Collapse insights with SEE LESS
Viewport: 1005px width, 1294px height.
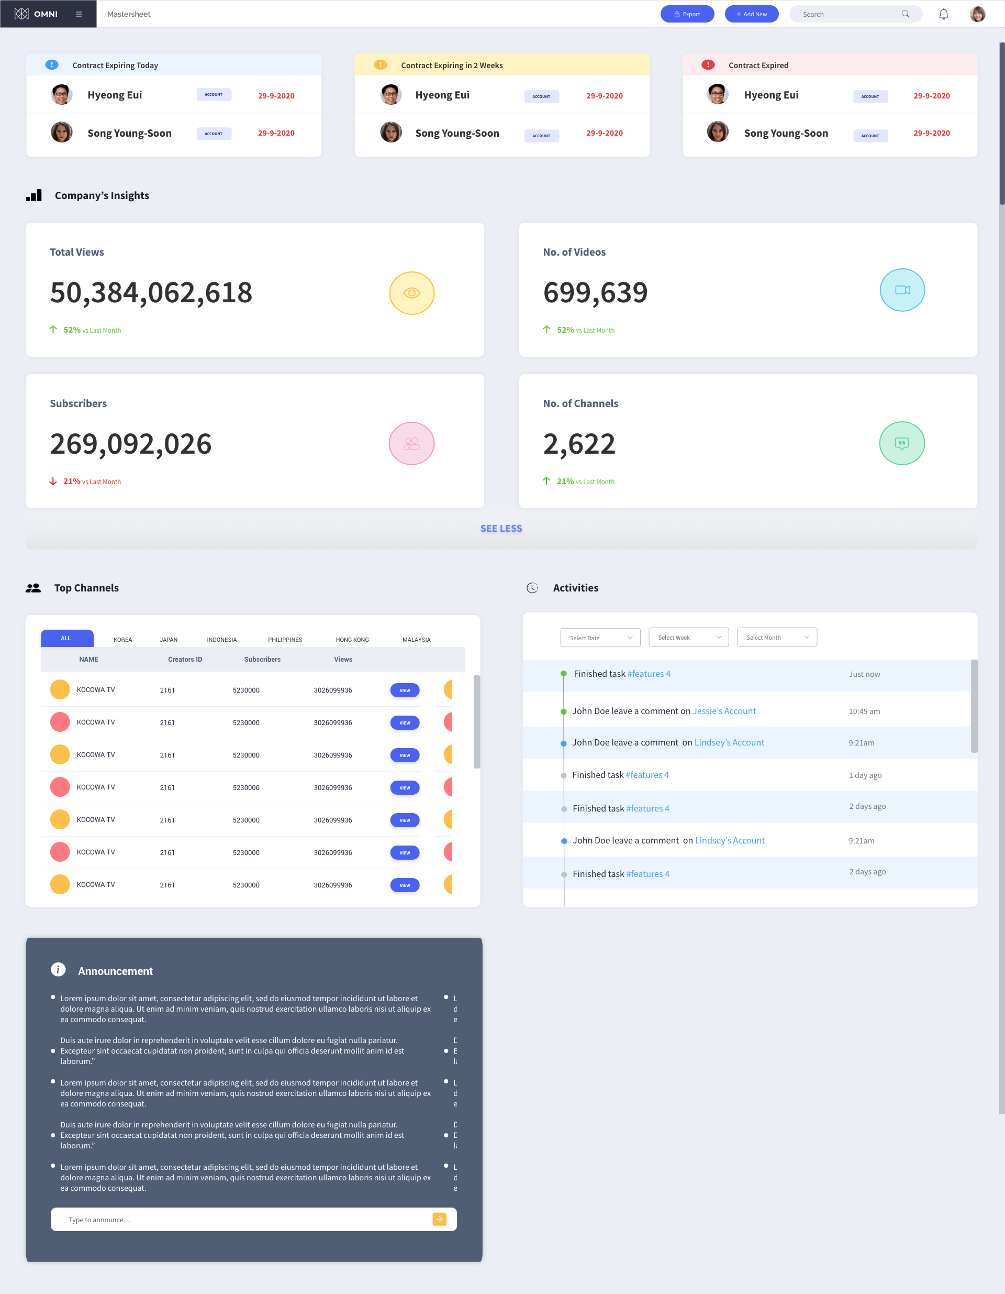click(x=501, y=528)
